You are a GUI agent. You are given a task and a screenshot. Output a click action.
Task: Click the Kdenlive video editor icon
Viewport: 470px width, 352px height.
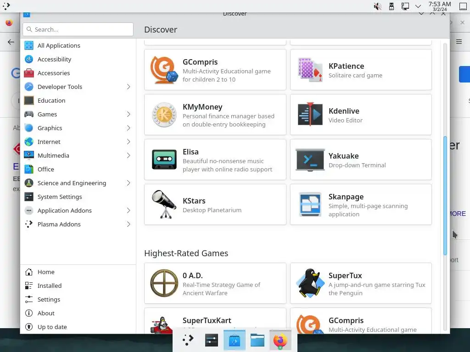(310, 114)
